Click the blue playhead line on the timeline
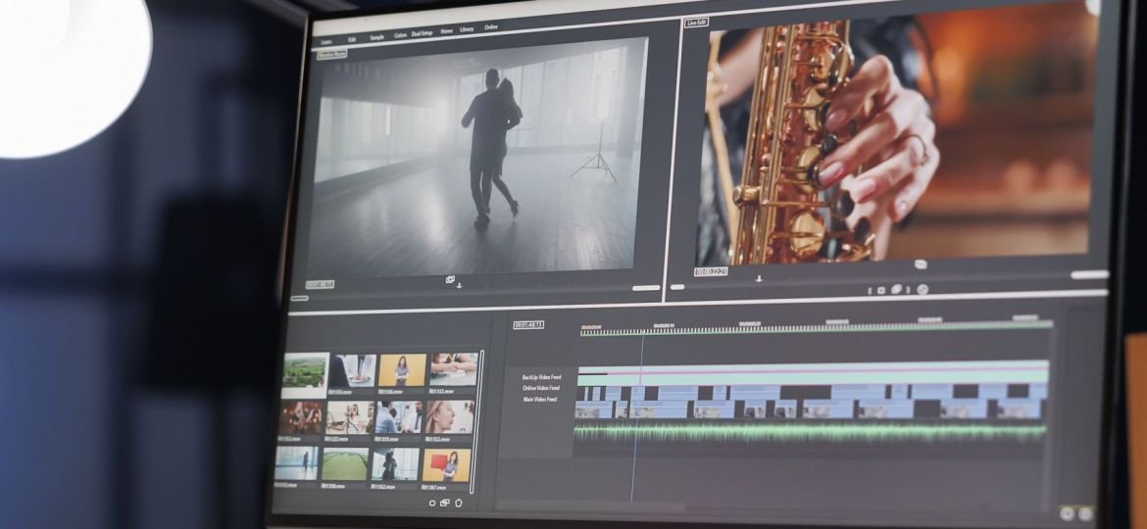This screenshot has height=529, width=1147. click(x=638, y=416)
